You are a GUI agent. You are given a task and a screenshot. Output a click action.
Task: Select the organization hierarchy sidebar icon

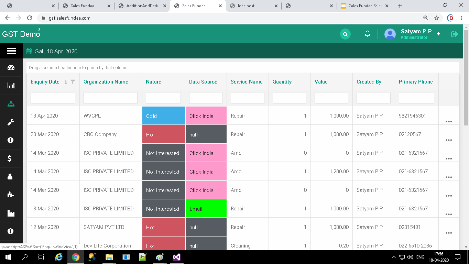pyautogui.click(x=11, y=104)
